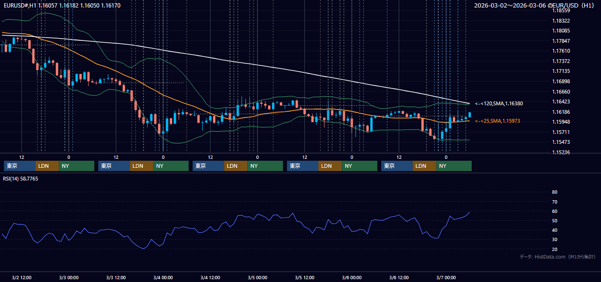Select the RSI(14) 58.7765 indicator label

click(21, 179)
